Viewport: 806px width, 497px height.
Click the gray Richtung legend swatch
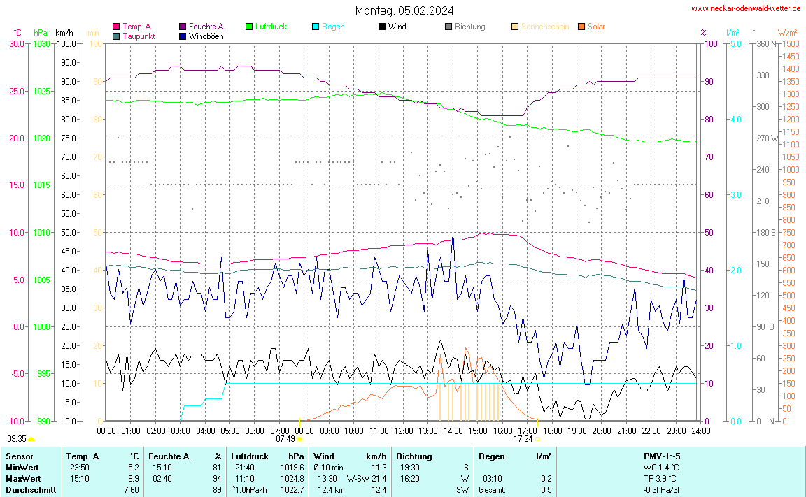[x=448, y=27]
